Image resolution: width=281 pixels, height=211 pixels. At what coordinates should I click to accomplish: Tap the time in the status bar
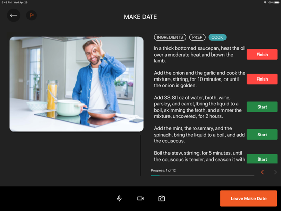pyautogui.click(x=7, y=3)
